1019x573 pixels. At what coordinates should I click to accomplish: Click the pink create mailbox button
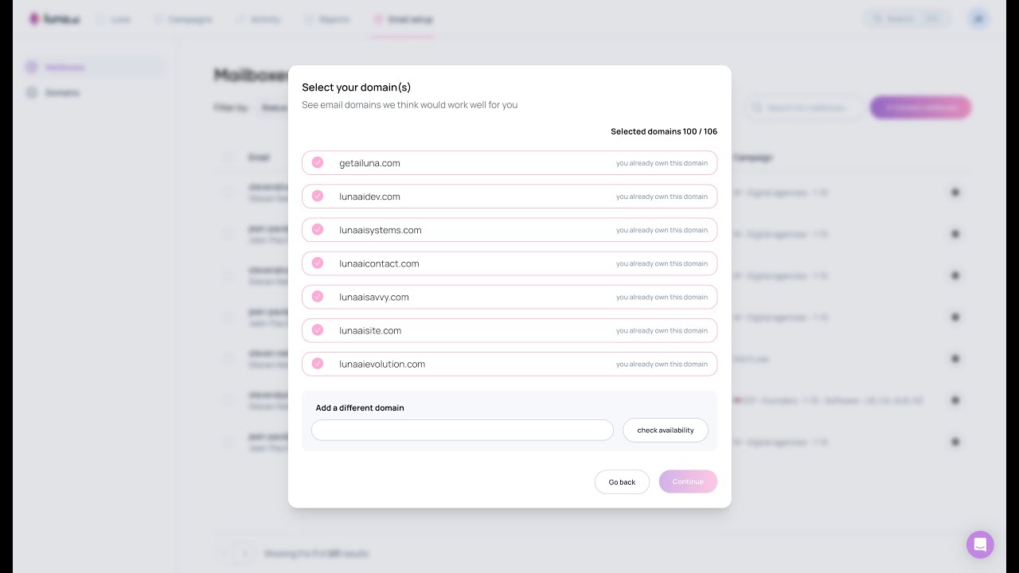[x=920, y=107]
